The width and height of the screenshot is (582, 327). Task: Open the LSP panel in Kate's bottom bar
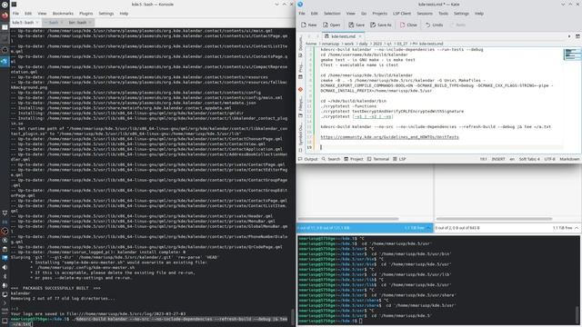399,159
